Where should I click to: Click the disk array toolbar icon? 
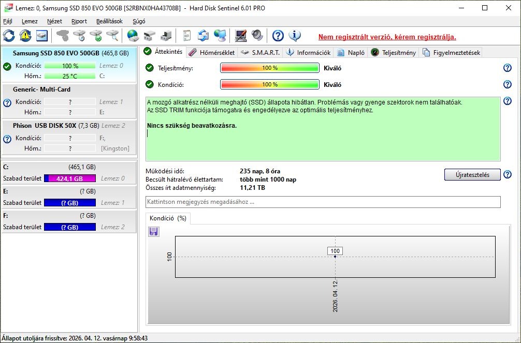coord(150,36)
